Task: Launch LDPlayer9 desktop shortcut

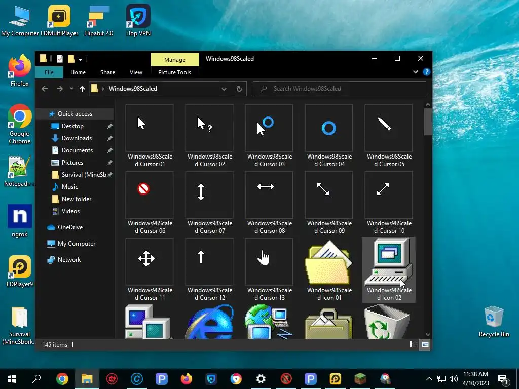Action: click(20, 271)
